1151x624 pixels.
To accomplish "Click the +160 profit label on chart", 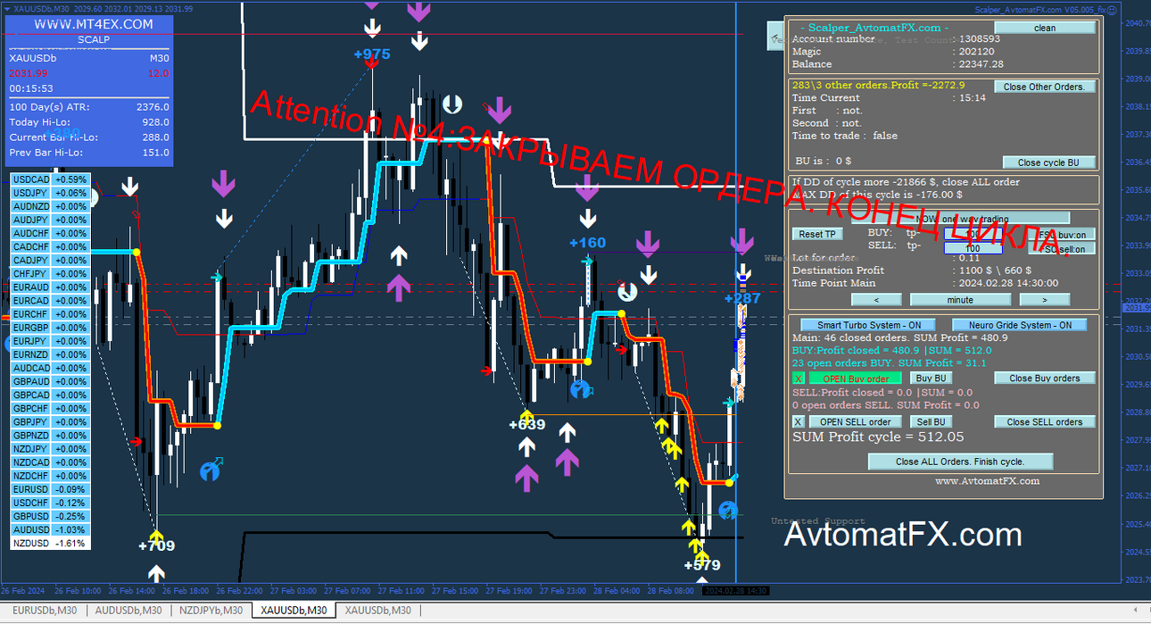I will point(587,242).
